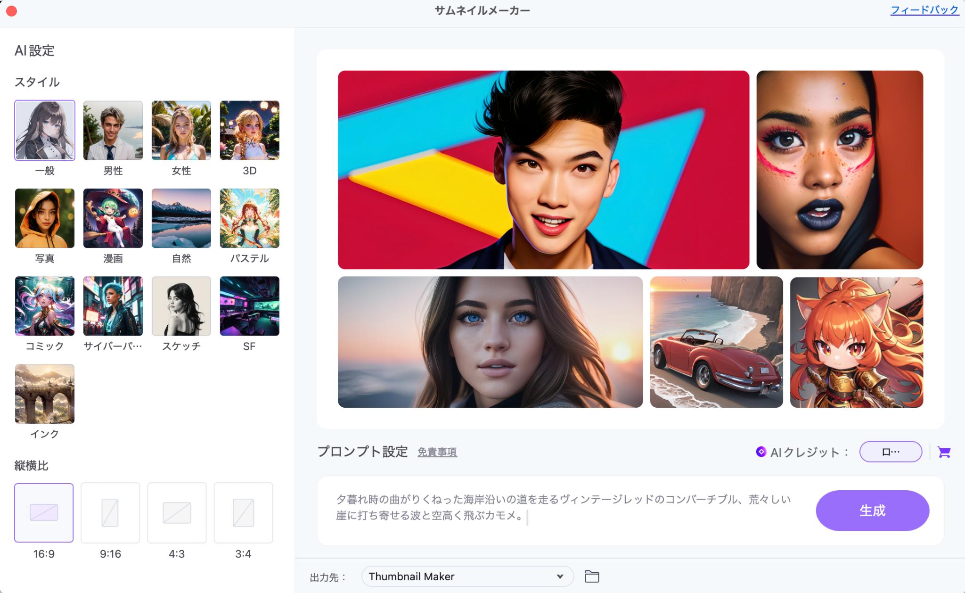Set aspect ratio to 3:4
The image size is (965, 593).
(243, 512)
